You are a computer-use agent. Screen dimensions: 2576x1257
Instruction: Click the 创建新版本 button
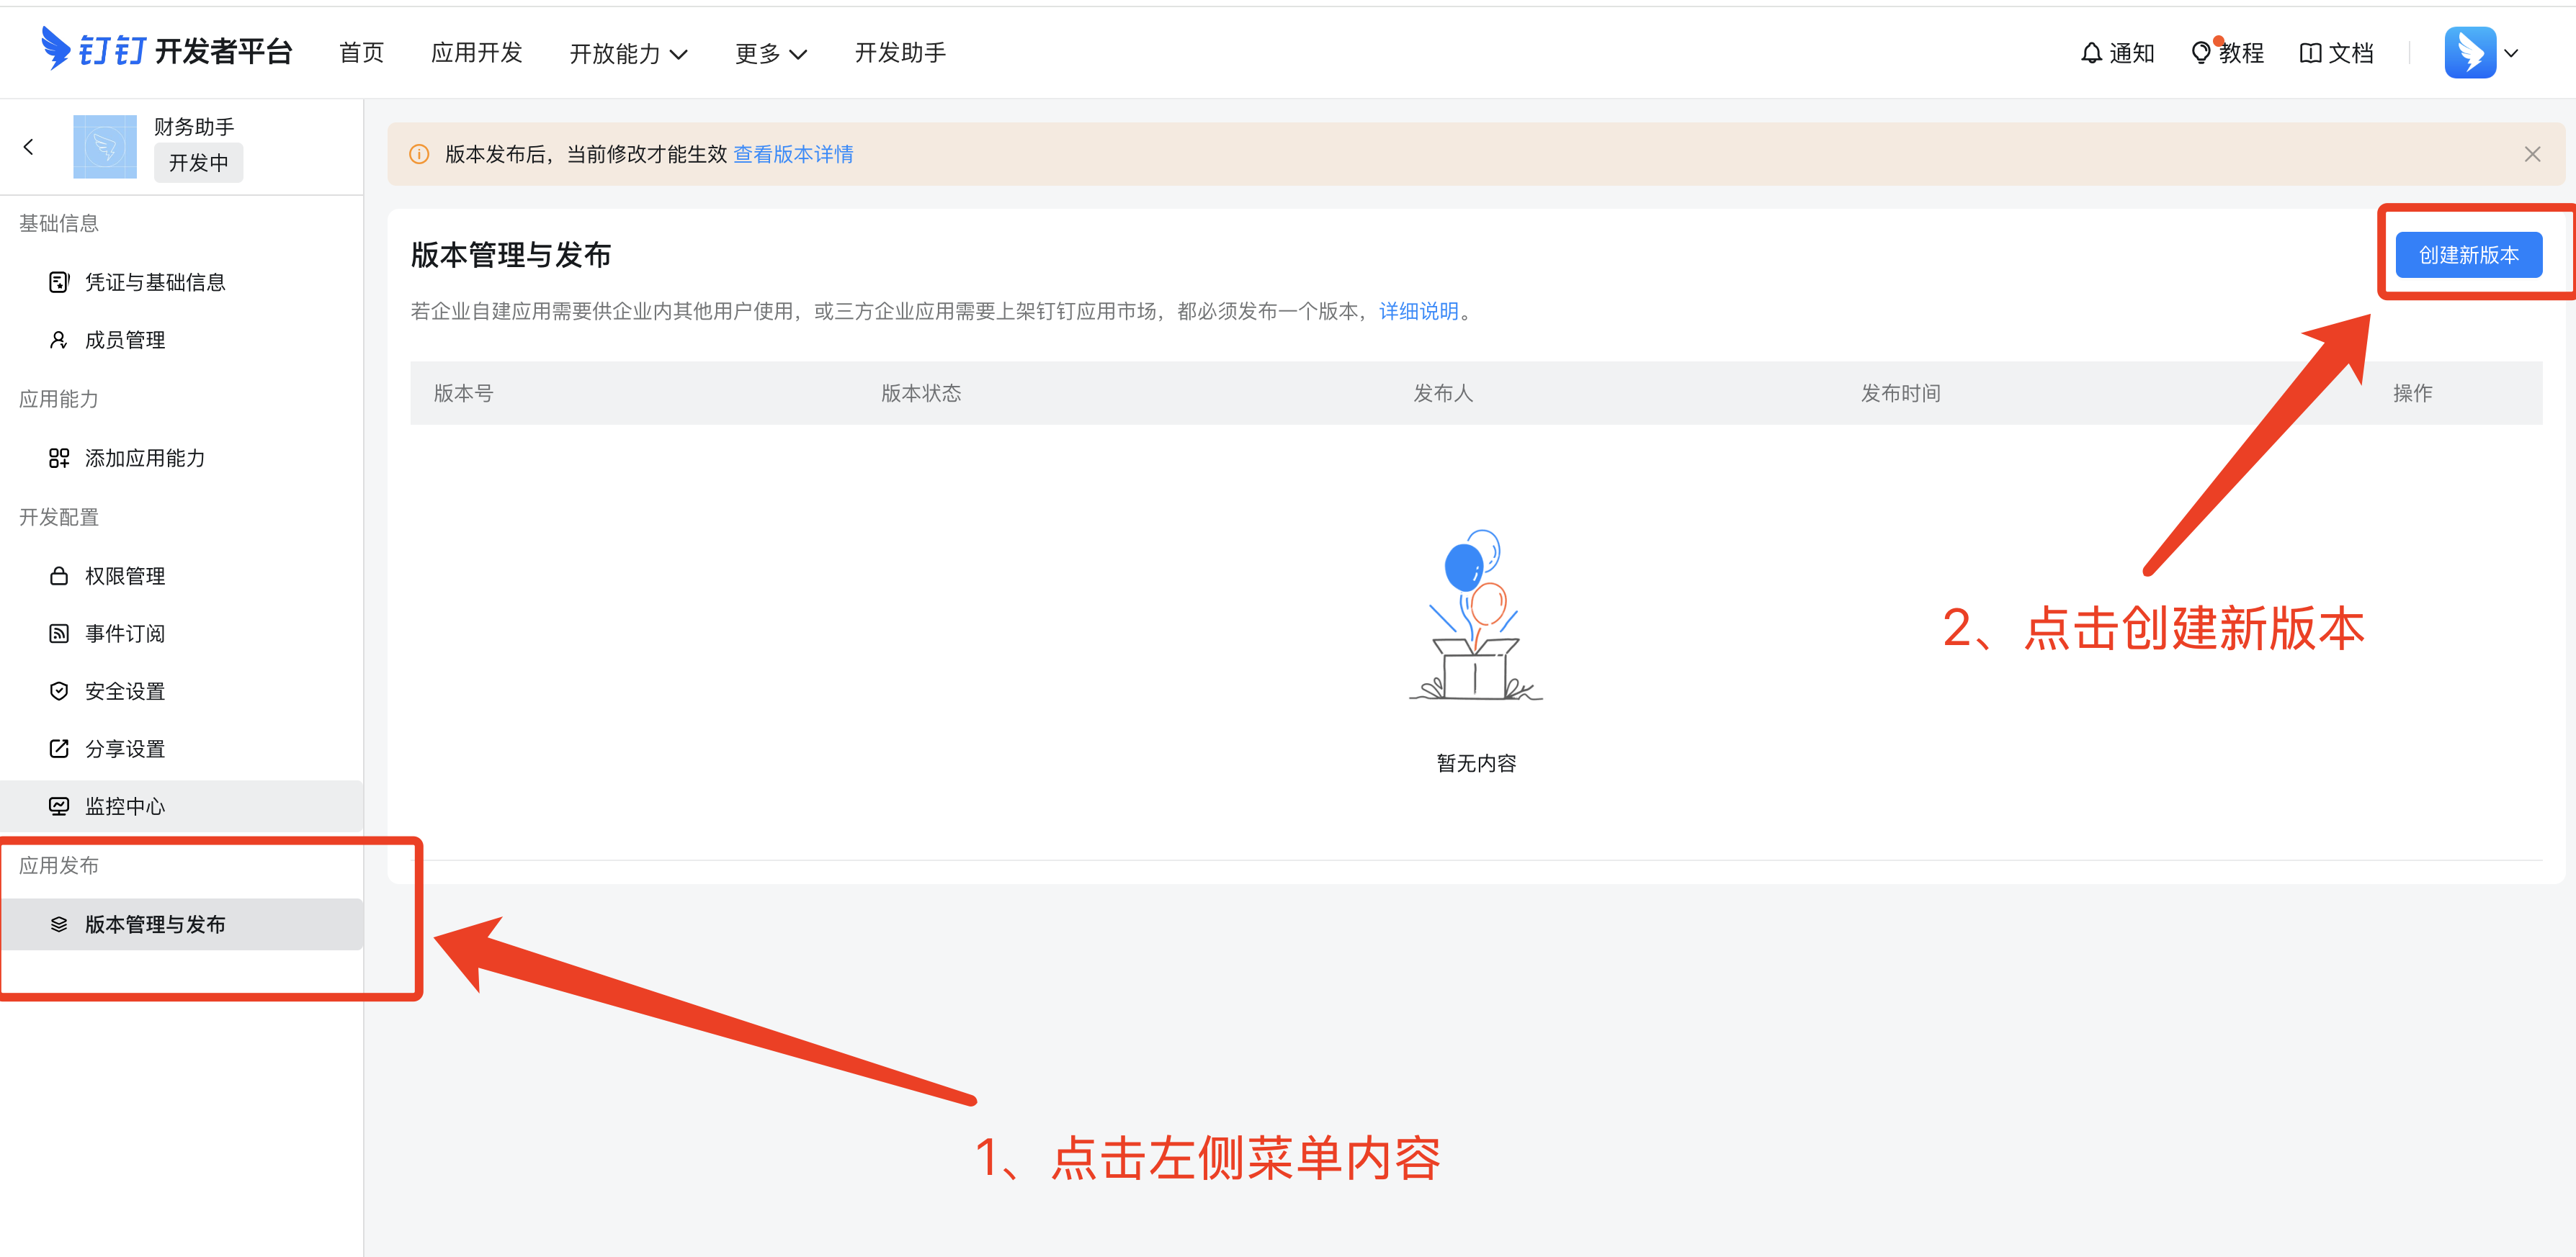point(2467,255)
